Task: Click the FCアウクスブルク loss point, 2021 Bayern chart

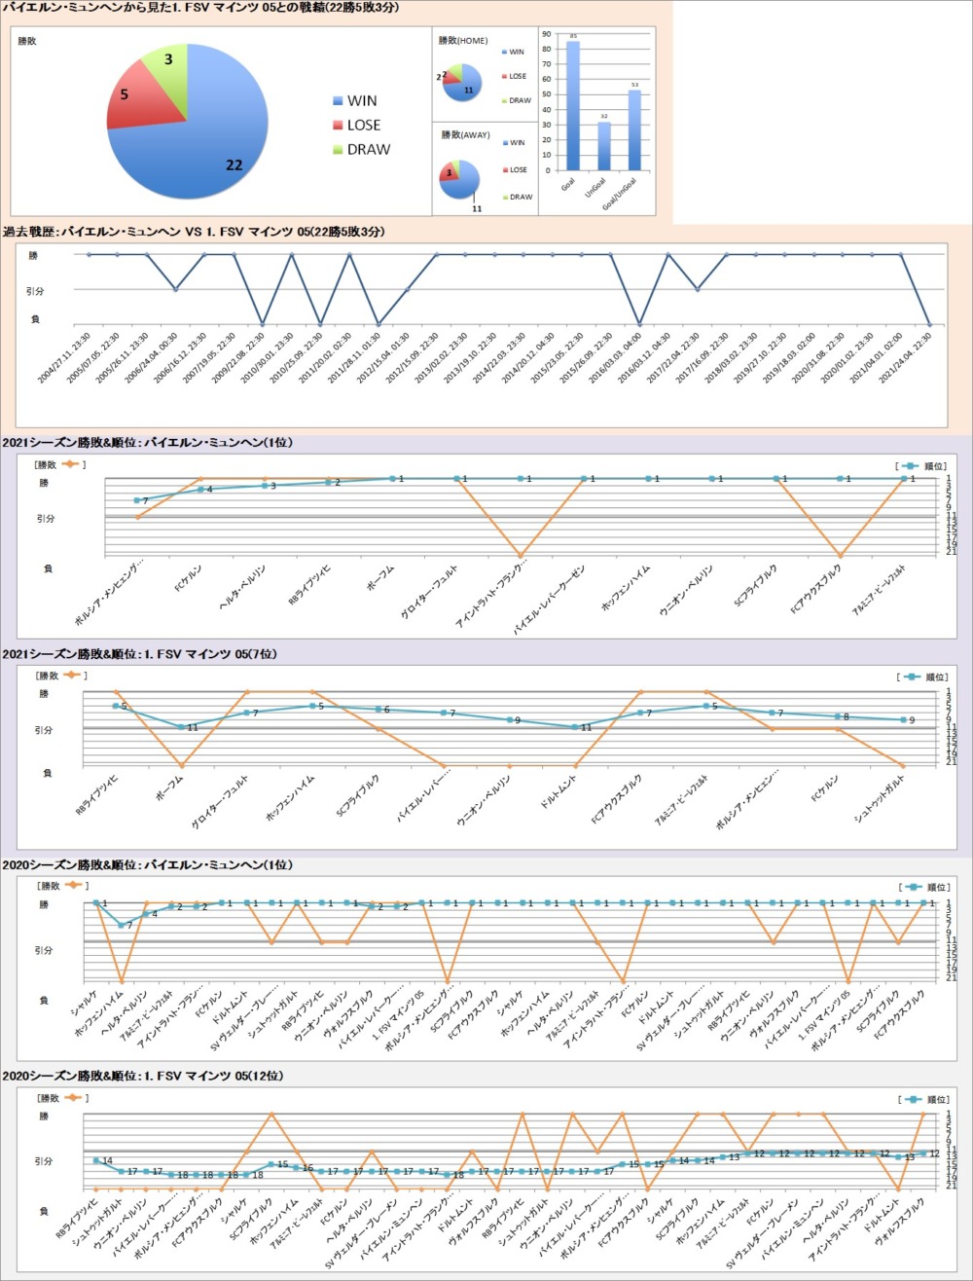Action: [x=840, y=556]
